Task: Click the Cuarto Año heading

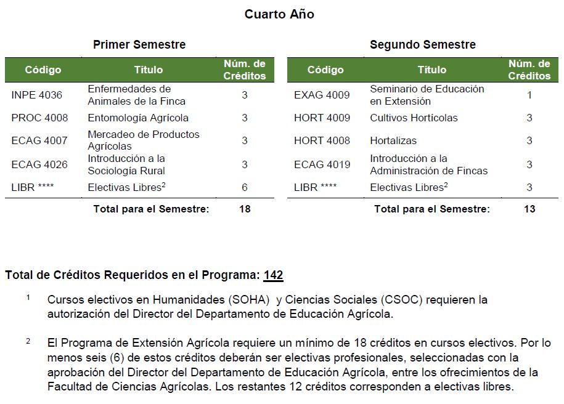Action: [279, 14]
